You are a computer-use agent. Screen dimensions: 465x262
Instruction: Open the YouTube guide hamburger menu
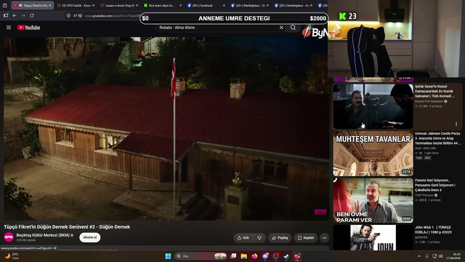[x=9, y=28]
